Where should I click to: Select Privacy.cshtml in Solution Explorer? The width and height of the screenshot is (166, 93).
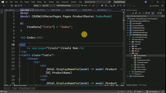pos(141,69)
